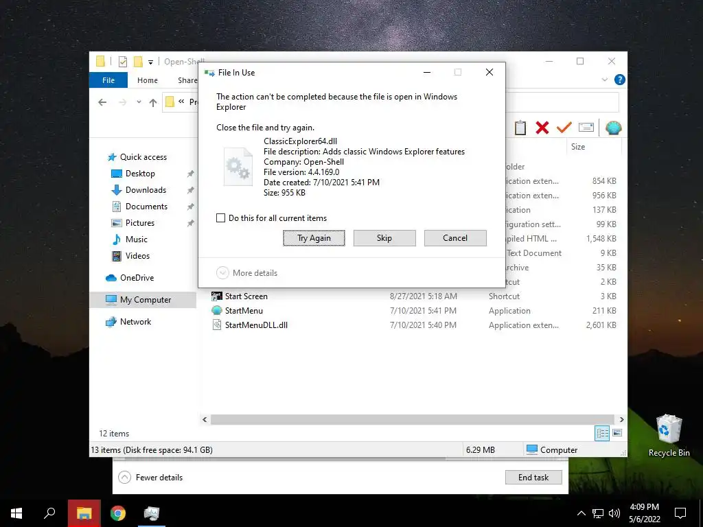Switch to large icons view icon
This screenshot has height=527, width=703.
pos(617,433)
